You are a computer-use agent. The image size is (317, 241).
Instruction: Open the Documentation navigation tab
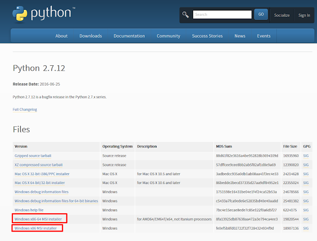coord(129,36)
